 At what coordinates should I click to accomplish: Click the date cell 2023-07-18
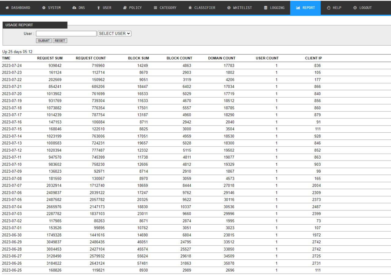pos(12,108)
